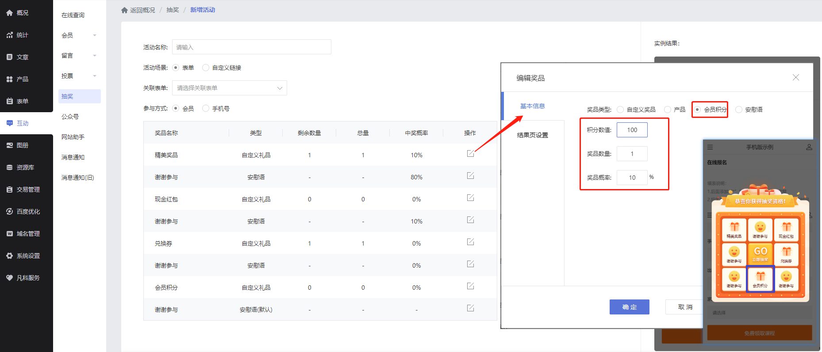Edit the 现金红包 prize row
822x352 pixels.
470,198
